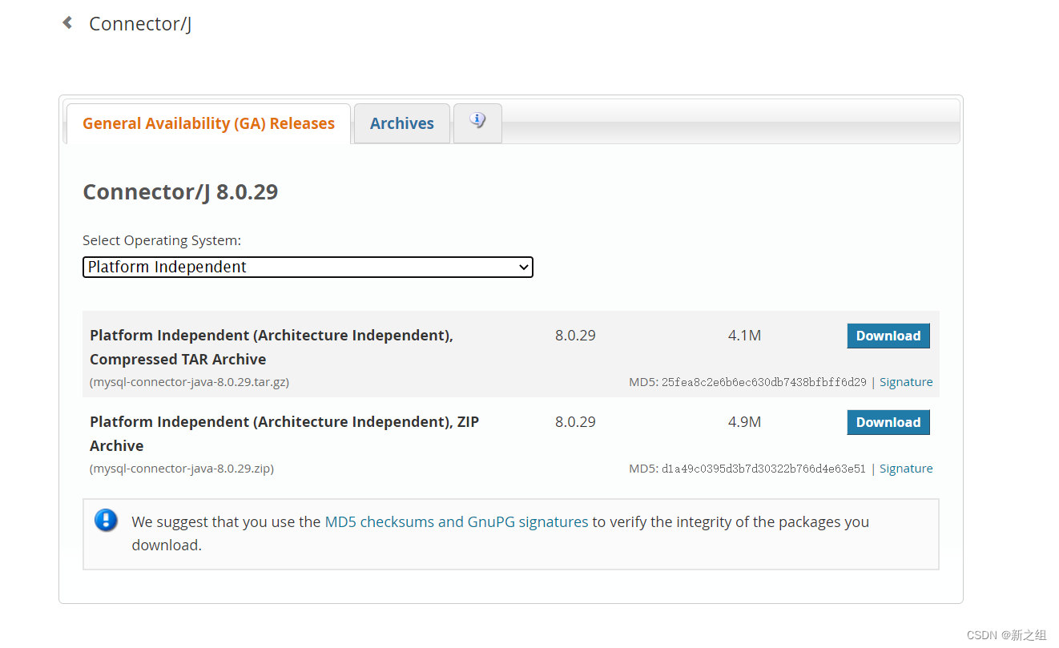Open Signature link for tar.gz file
The image size is (1059, 648).
906,382
